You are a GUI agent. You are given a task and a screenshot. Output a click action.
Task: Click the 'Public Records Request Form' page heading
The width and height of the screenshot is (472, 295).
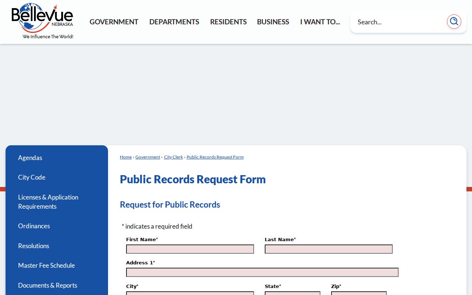[x=193, y=180]
